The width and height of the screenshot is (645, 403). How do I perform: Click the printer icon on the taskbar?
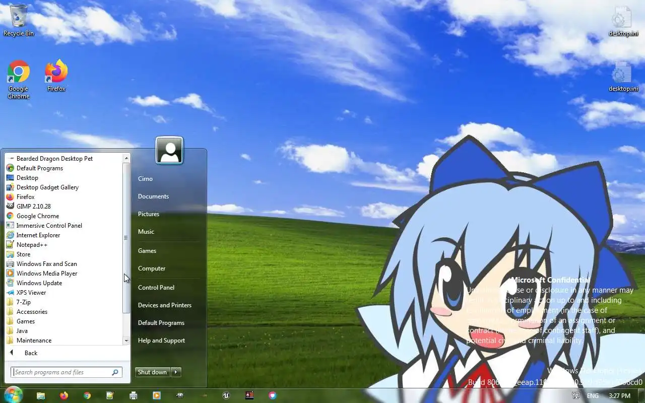tap(134, 395)
